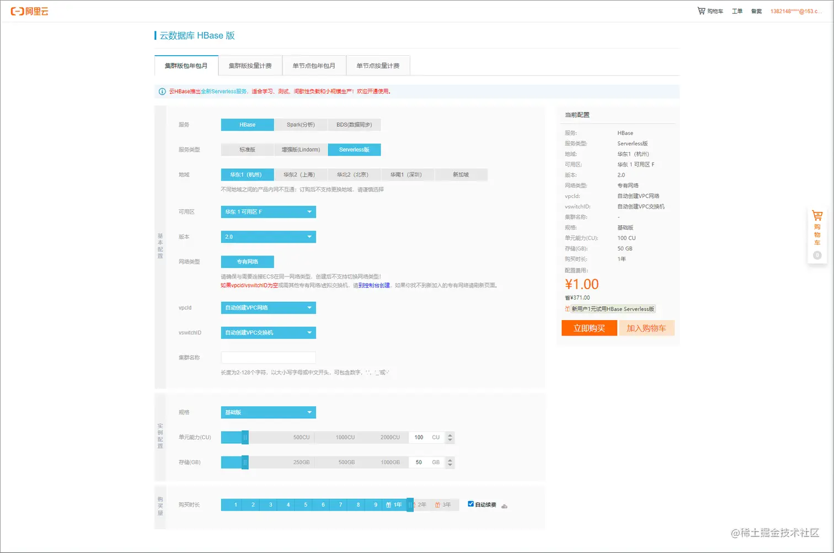Open the vswitchID 自动创建VPC交换机 dropdown

pos(268,333)
